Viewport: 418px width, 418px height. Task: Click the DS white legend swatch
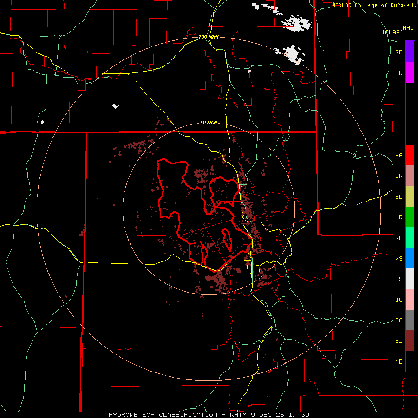(410, 279)
